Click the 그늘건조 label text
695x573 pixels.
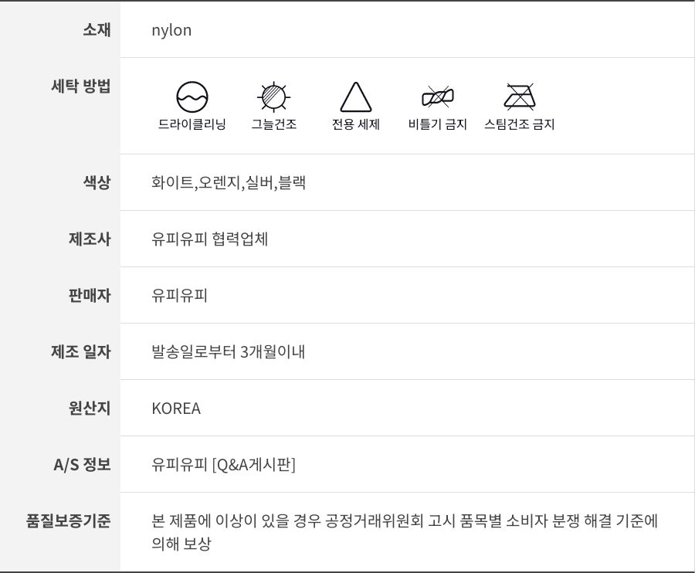coord(273,124)
